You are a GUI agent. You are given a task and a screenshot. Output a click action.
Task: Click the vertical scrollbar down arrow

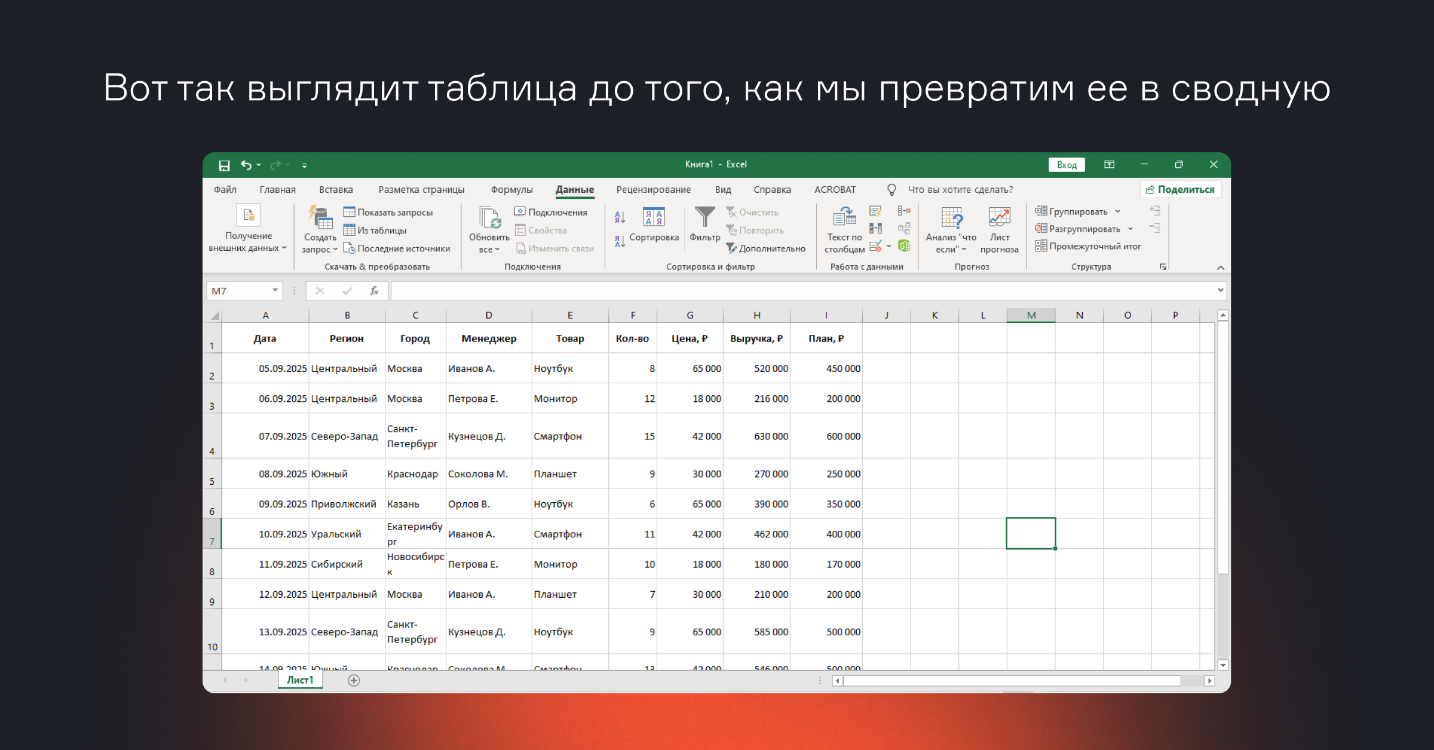pyautogui.click(x=1222, y=665)
